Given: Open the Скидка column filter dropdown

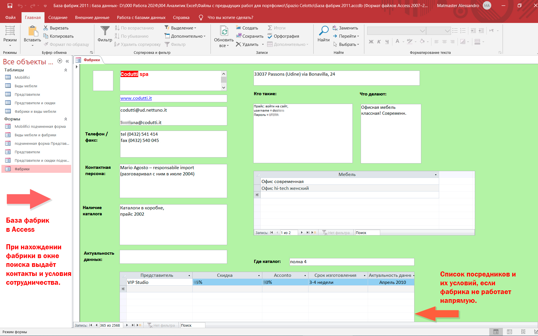Looking at the screenshot, I should coord(259,276).
